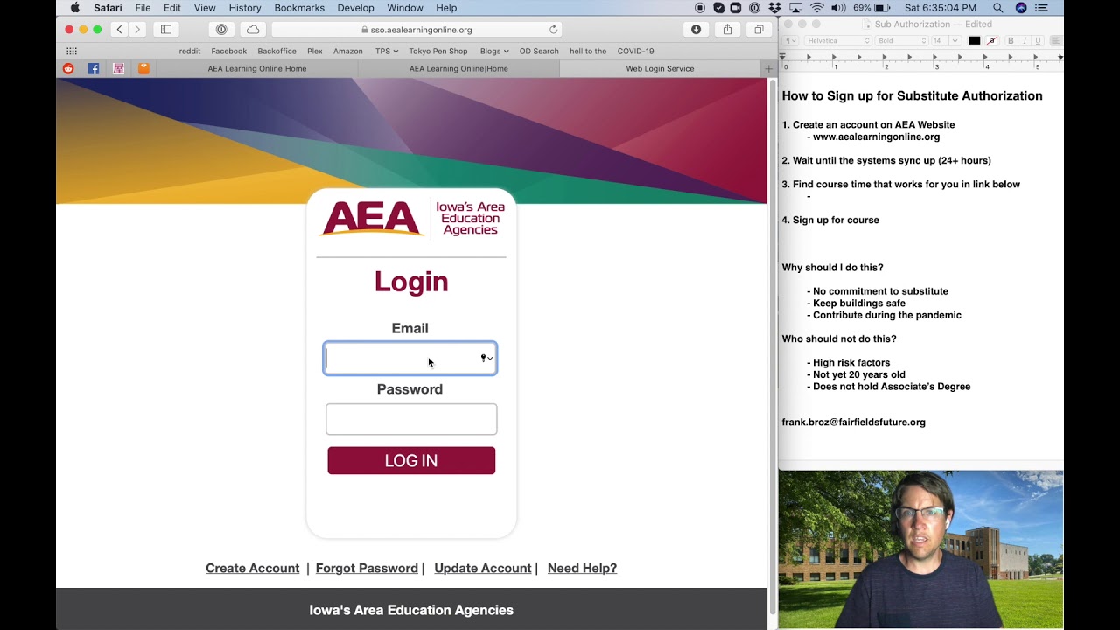Viewport: 1120px width, 630px height.
Task: Toggle Italic in the TextEdit toolbar
Action: [1025, 41]
